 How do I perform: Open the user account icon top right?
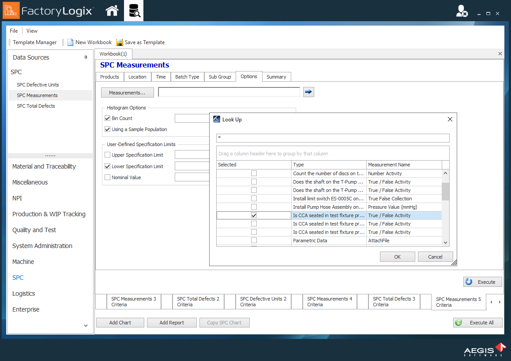(462, 12)
